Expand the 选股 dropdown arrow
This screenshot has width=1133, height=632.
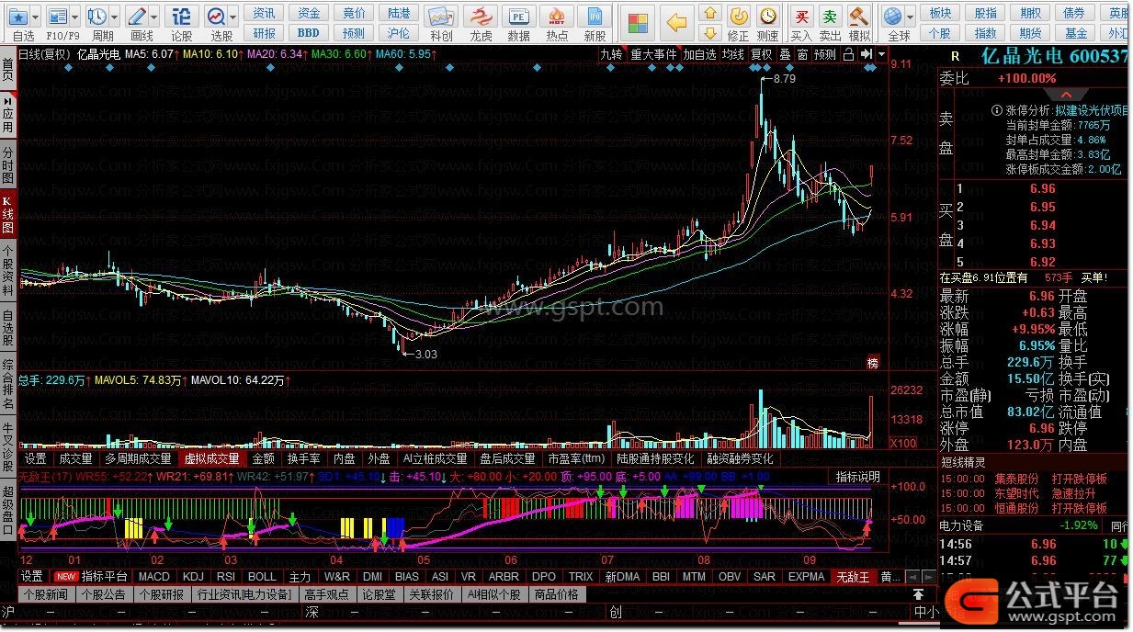[234, 17]
